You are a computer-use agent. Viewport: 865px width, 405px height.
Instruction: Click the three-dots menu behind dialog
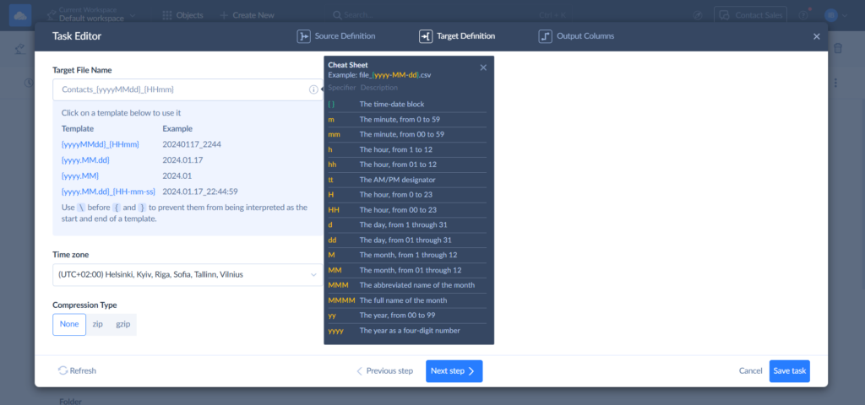pyautogui.click(x=835, y=83)
